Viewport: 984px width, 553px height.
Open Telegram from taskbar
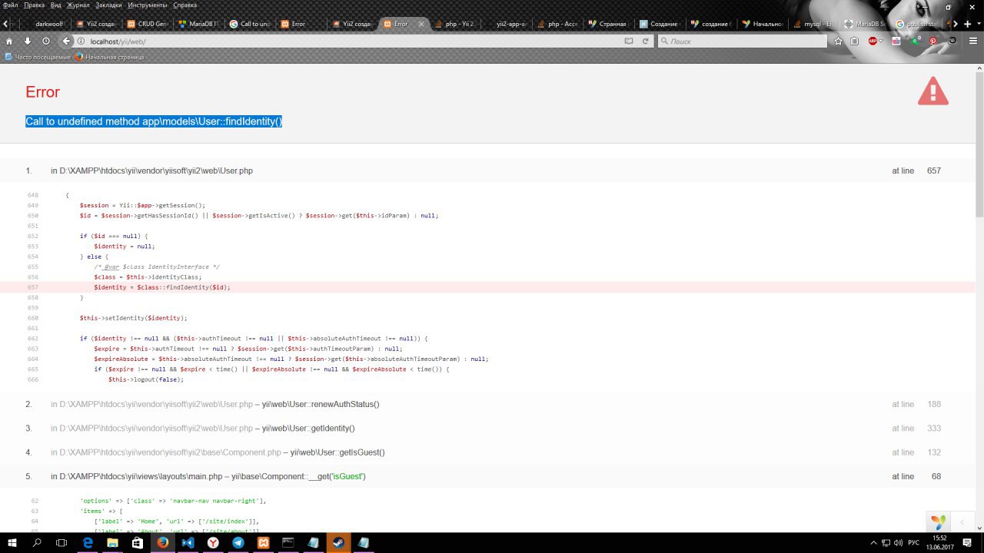click(x=238, y=542)
